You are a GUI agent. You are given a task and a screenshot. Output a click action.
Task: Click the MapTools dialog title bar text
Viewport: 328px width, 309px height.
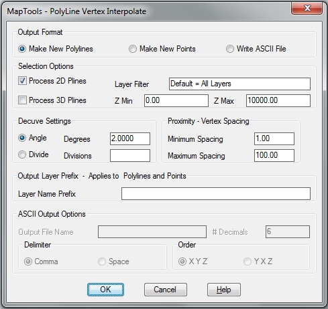click(76, 11)
